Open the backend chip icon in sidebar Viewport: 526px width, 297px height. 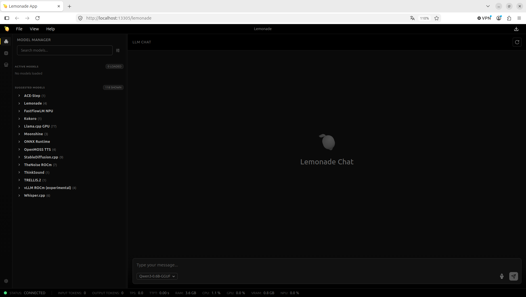click(x=6, y=53)
